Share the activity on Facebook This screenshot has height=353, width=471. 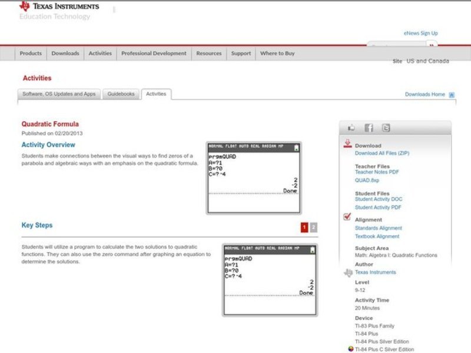tap(369, 128)
